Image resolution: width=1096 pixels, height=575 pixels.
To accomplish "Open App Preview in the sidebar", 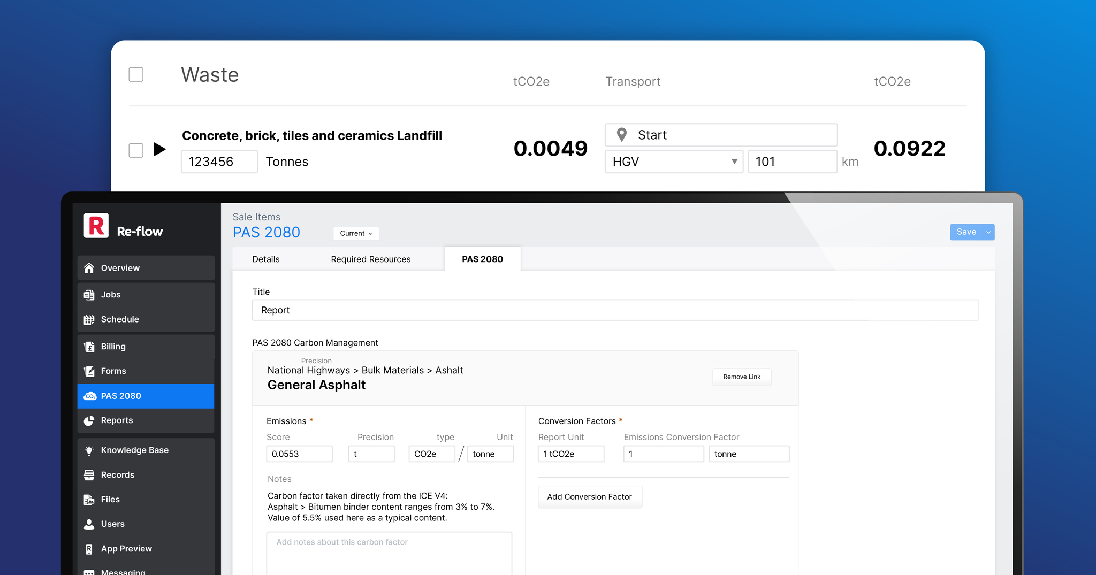I will pyautogui.click(x=146, y=549).
